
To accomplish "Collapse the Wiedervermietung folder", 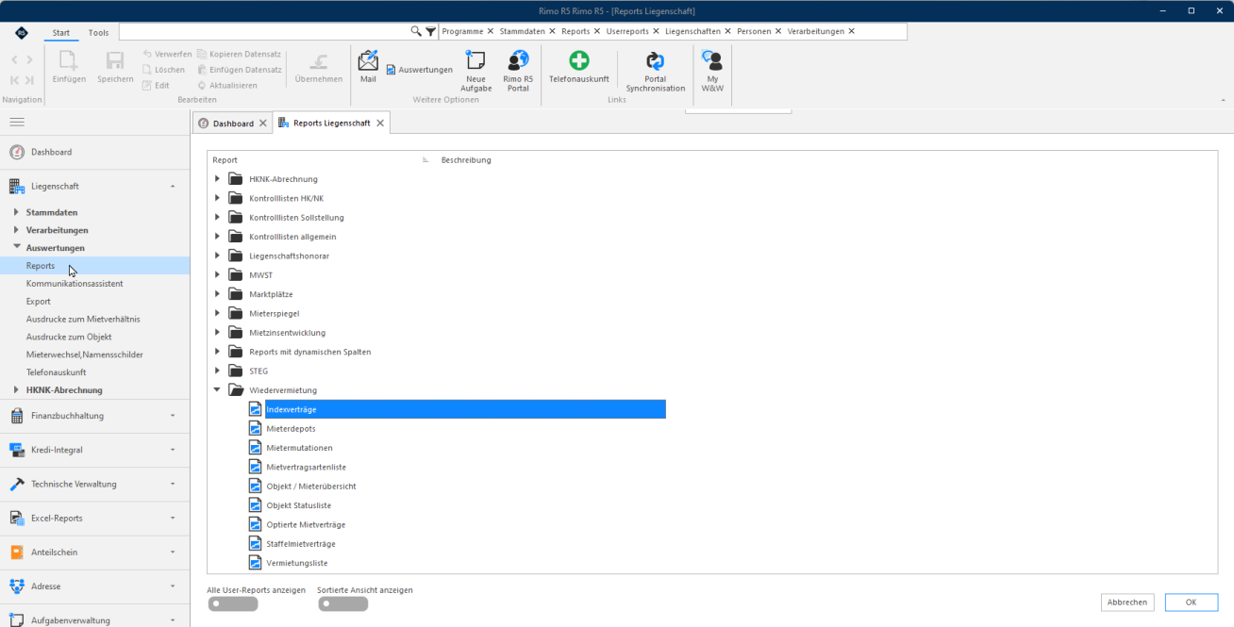I will pyautogui.click(x=217, y=390).
